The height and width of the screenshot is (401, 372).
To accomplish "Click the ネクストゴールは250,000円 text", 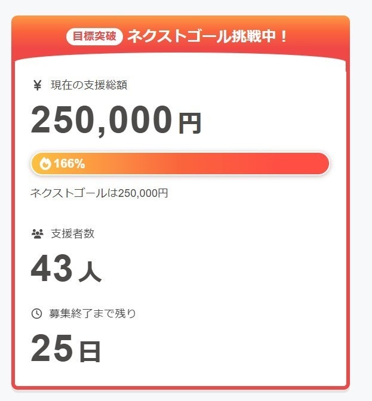I will pyautogui.click(x=99, y=193).
